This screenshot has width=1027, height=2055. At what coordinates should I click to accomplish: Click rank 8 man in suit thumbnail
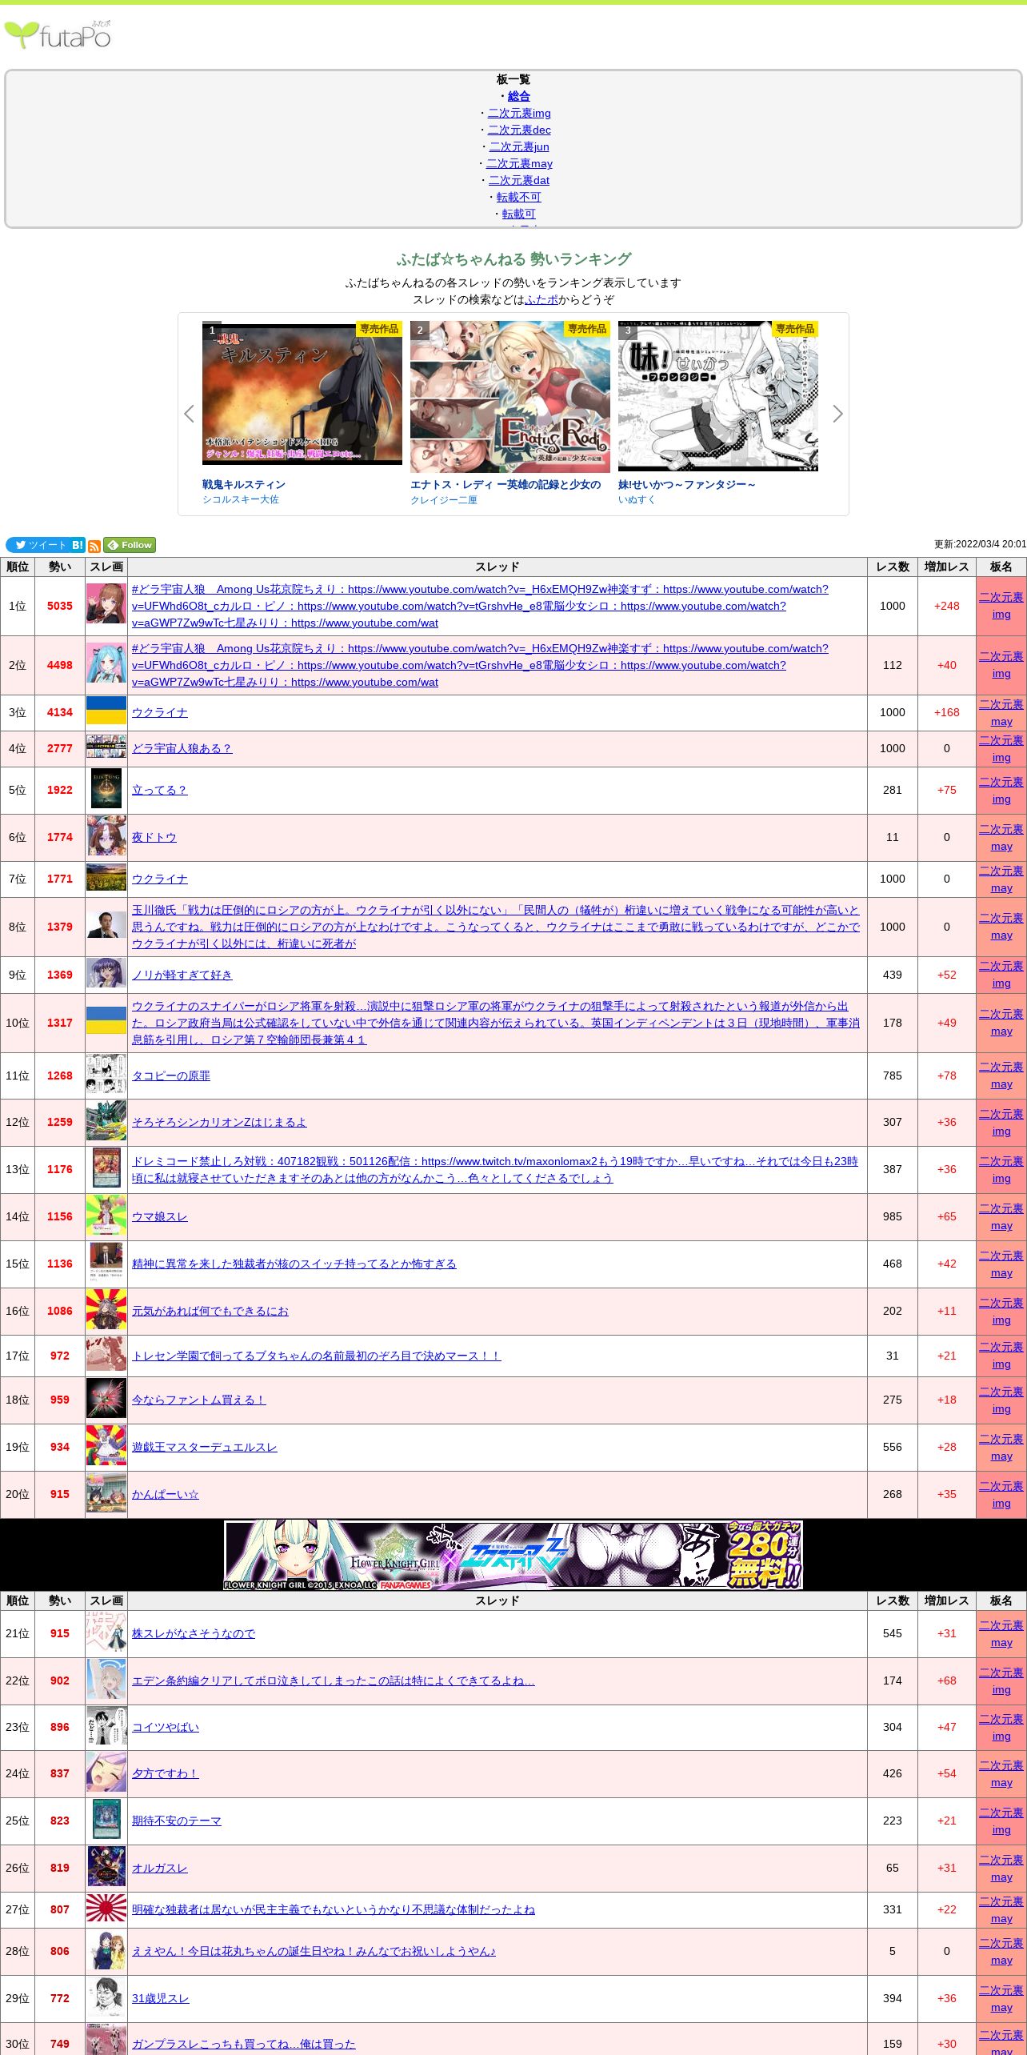coord(106,923)
